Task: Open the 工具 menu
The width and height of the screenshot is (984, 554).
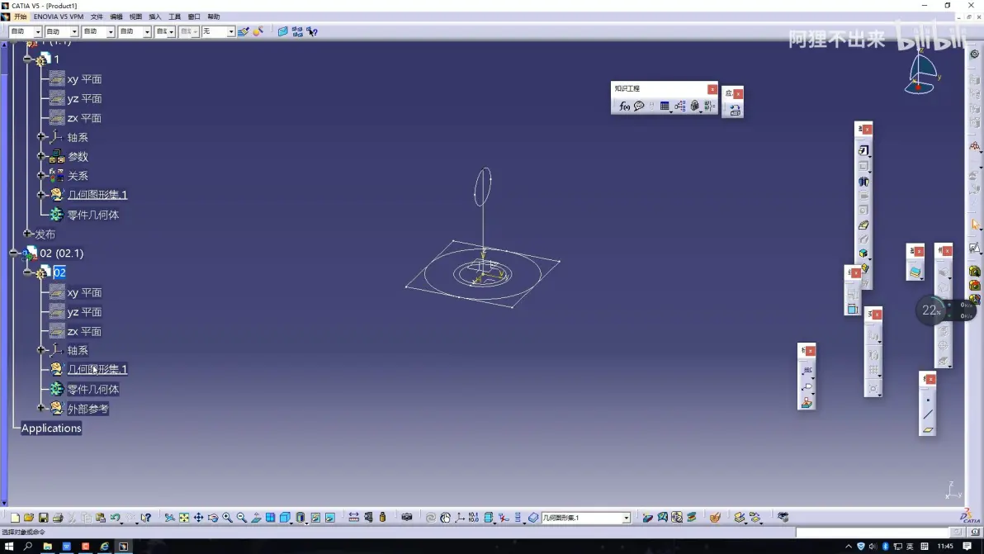Action: (x=174, y=17)
